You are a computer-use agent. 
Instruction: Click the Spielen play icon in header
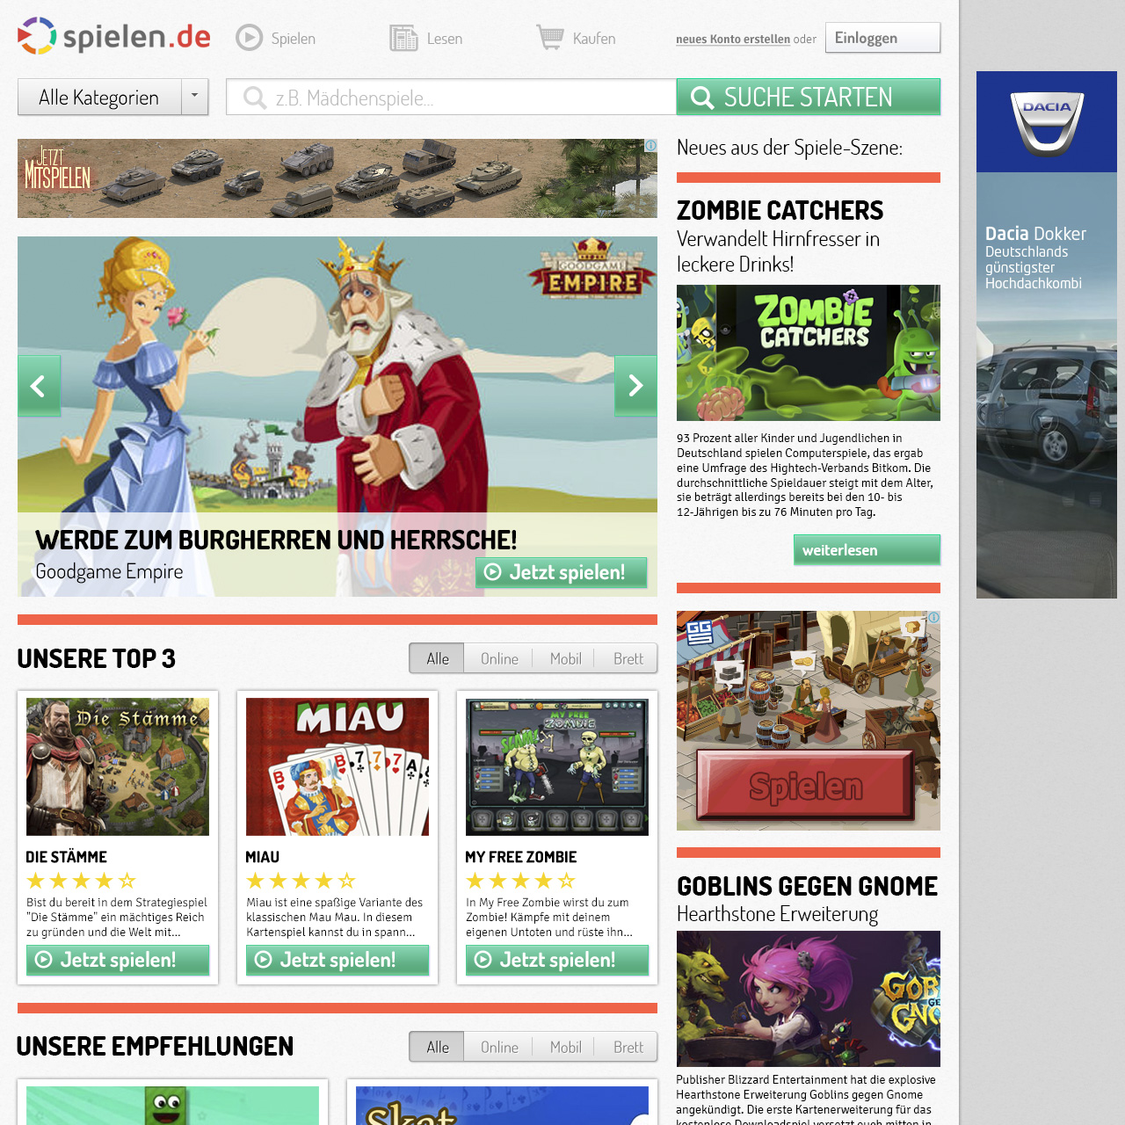pos(250,38)
